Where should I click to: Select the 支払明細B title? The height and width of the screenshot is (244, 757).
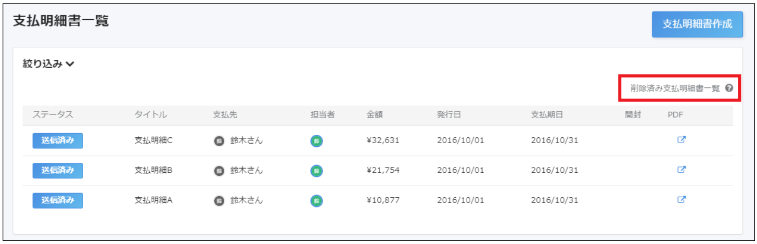[153, 170]
